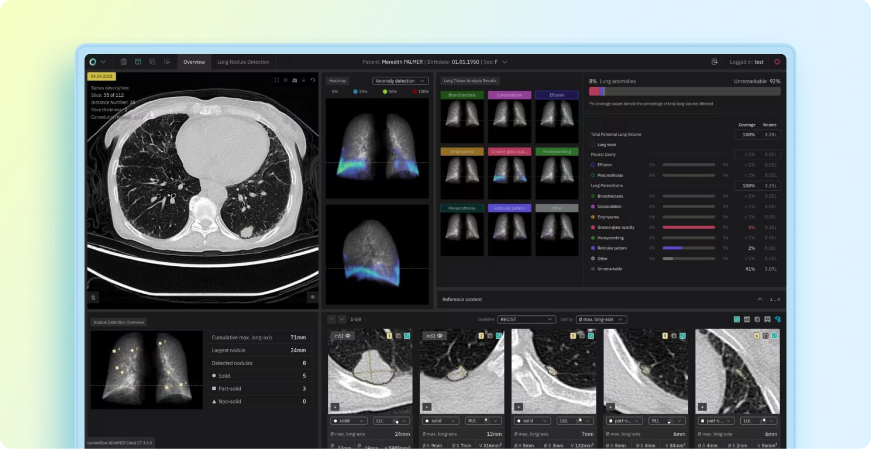Uncheck the nodule 6 checkbox
This screenshot has width=871, height=450.
point(774,336)
